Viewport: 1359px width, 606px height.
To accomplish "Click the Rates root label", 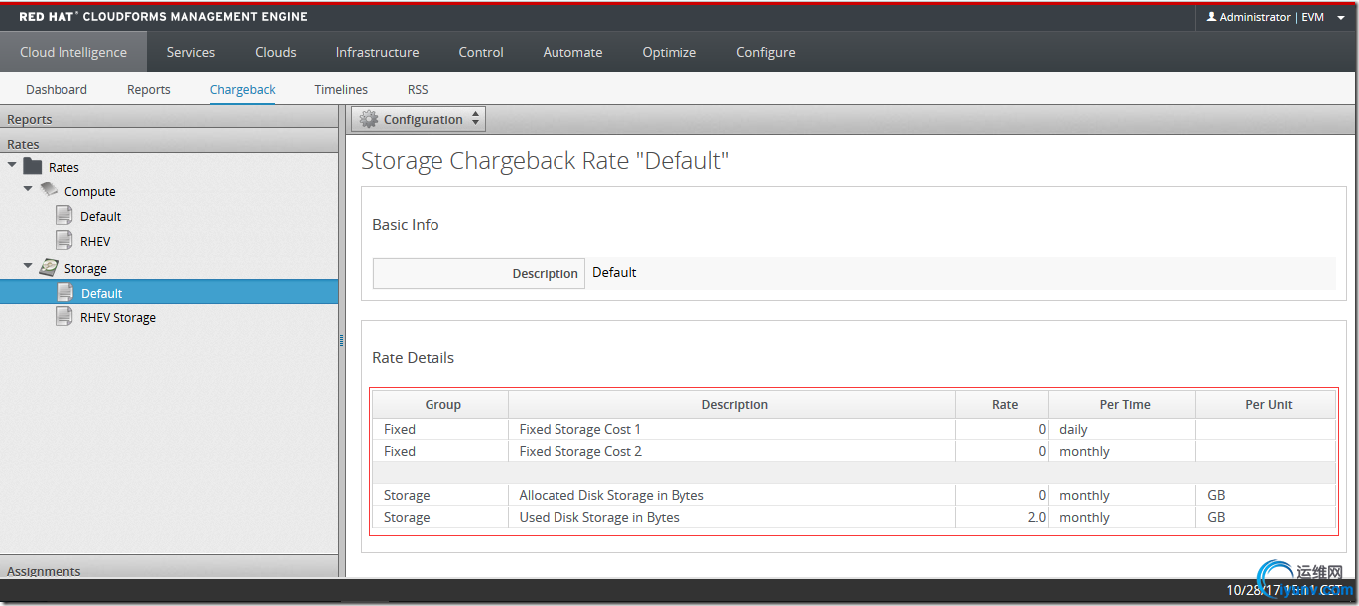I will pos(63,167).
